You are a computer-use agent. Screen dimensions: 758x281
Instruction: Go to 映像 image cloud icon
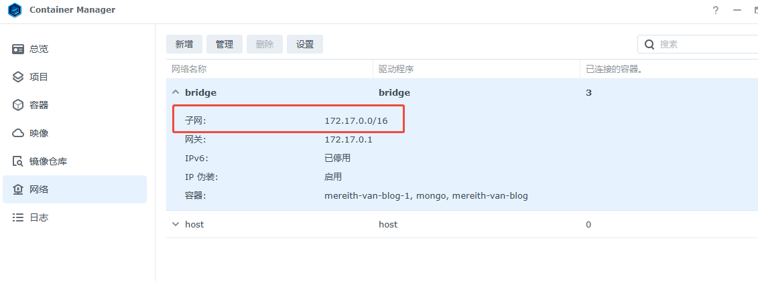click(18, 133)
